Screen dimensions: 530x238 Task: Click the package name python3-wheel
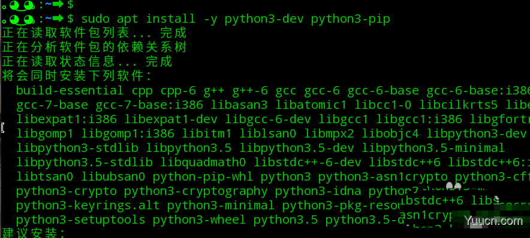click(x=200, y=221)
